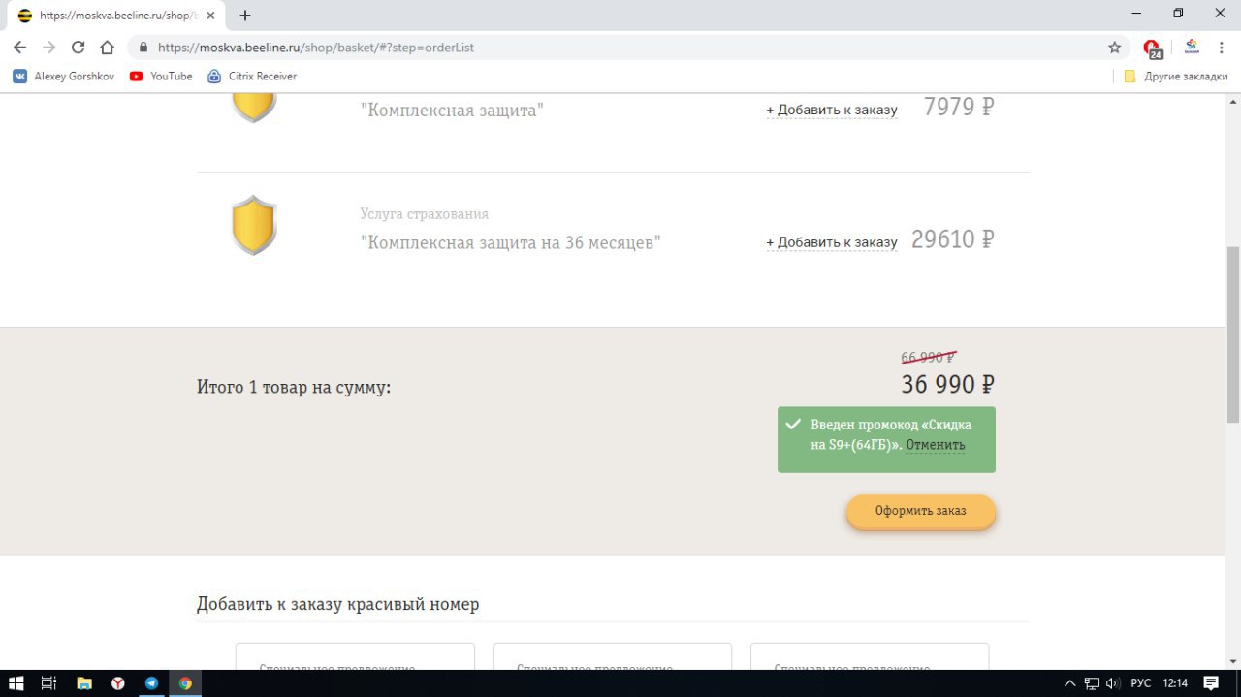Add "Комплексная защита" for 7979 ₽ to the order
This screenshot has height=697, width=1241.
coord(832,110)
